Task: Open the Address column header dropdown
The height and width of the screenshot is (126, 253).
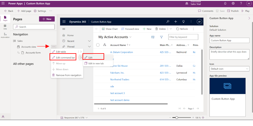Action: coord(183,45)
